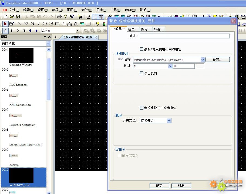
Task: Click the address number input field
Action: click(184, 66)
